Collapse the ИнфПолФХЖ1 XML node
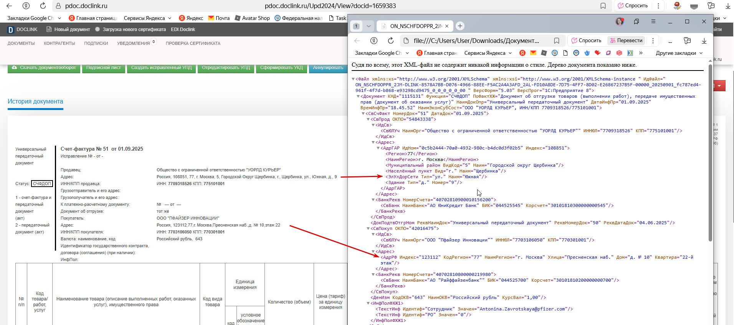 [368, 303]
